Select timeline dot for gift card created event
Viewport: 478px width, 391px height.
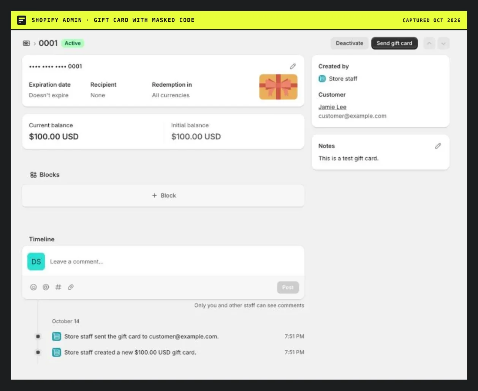tap(38, 352)
